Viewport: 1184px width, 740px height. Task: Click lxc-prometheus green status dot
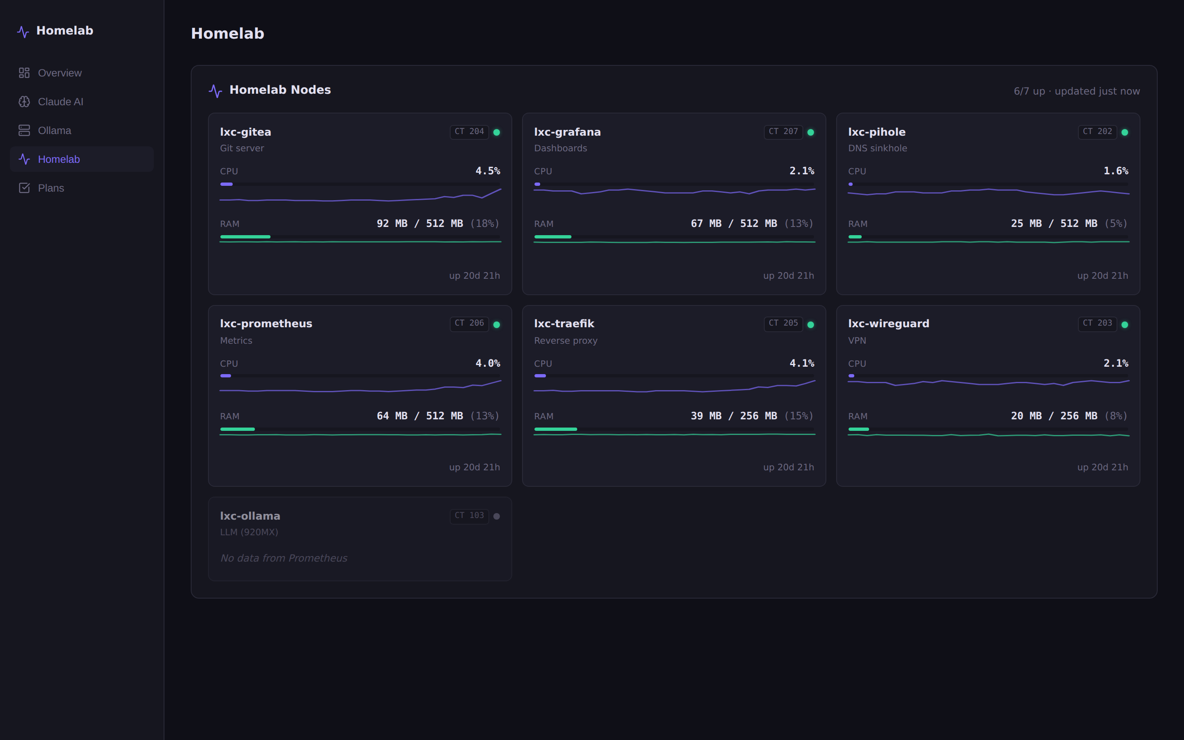tap(497, 324)
